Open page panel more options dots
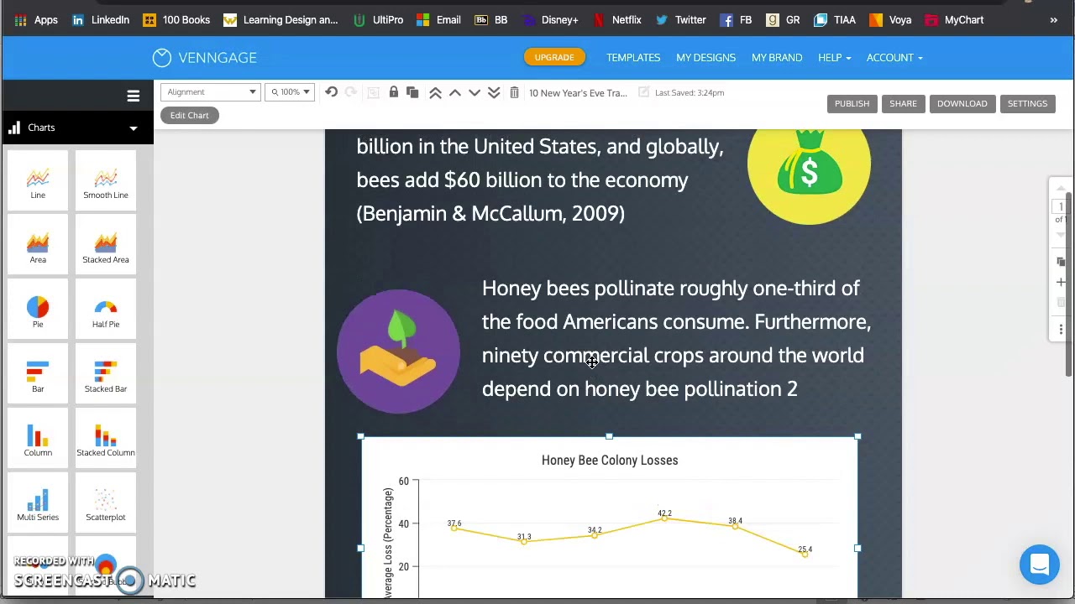The width and height of the screenshot is (1075, 604). coord(1061,329)
